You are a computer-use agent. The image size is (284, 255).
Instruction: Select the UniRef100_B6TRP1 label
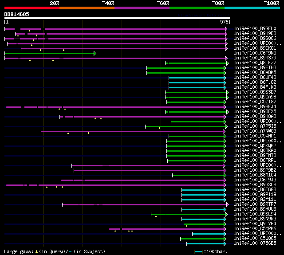255,161
